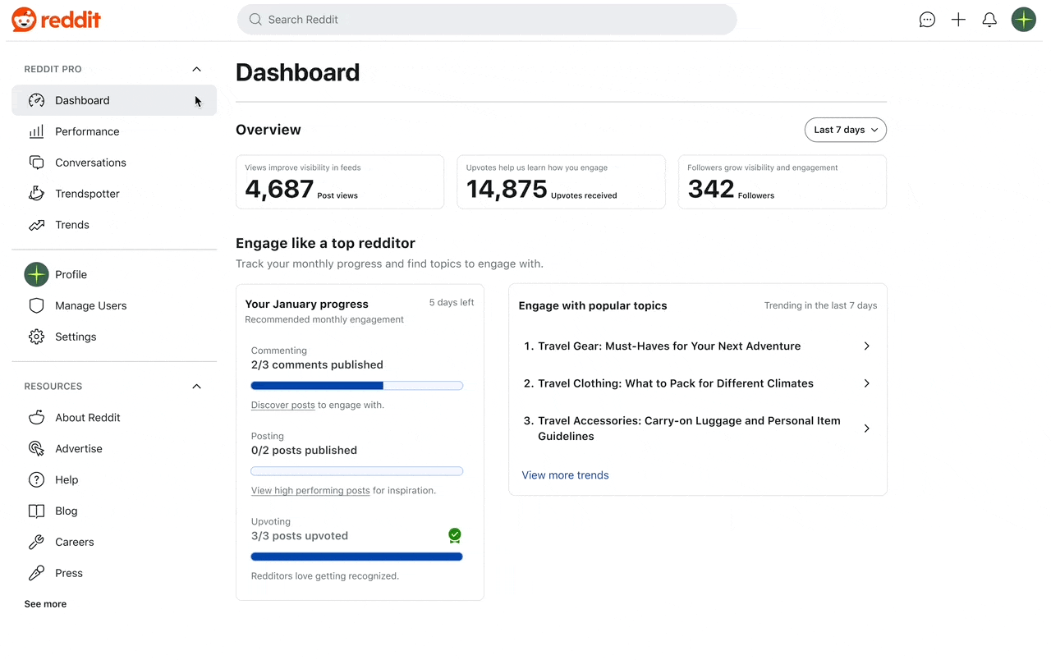Click the Reddit logo in the header
This screenshot has width=1051, height=660.
(x=56, y=20)
